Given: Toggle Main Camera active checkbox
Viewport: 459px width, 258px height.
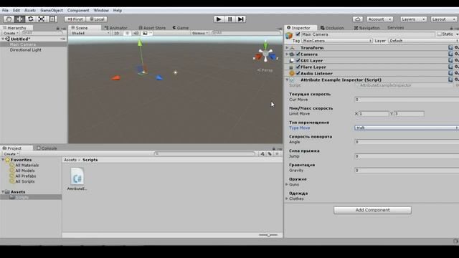Looking at the screenshot, I should [298, 34].
